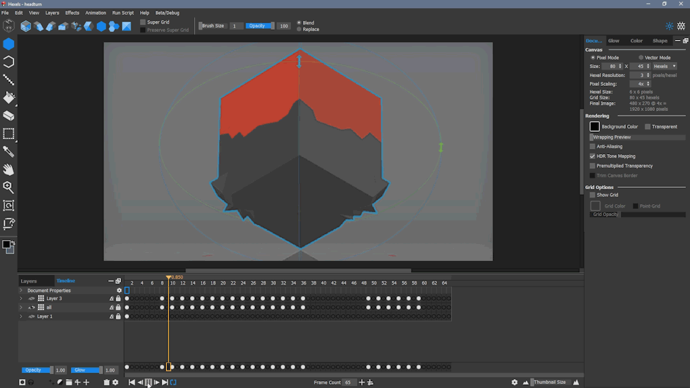690x388 pixels.
Task: Open the Glow panel tab
Action: 614,41
